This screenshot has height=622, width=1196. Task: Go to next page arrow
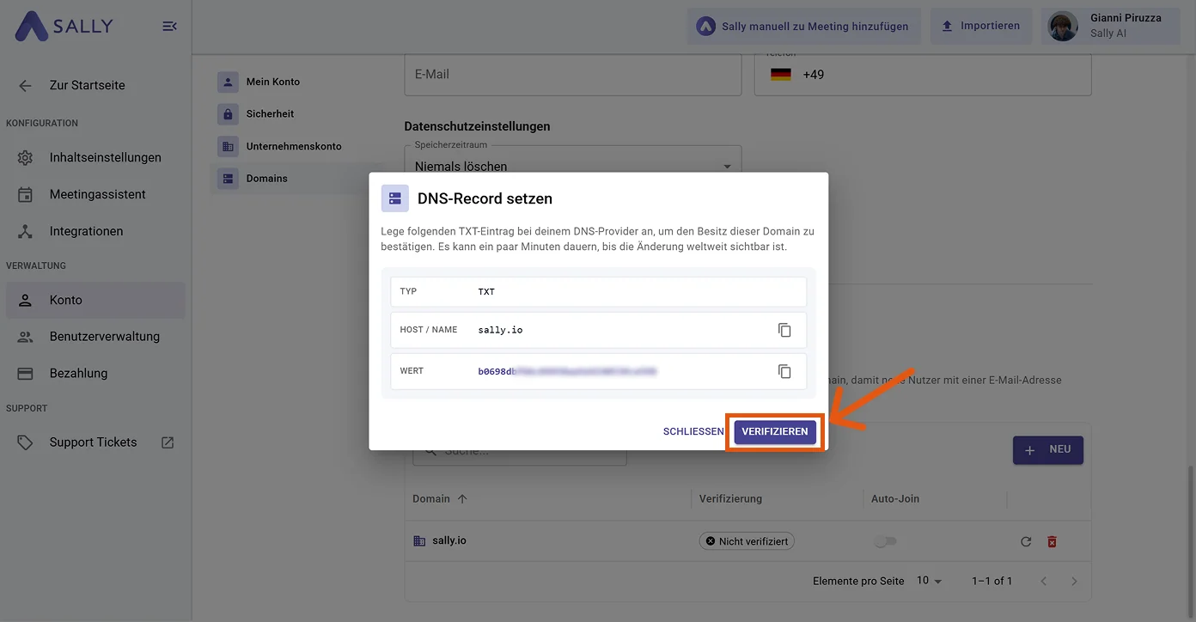tap(1074, 582)
